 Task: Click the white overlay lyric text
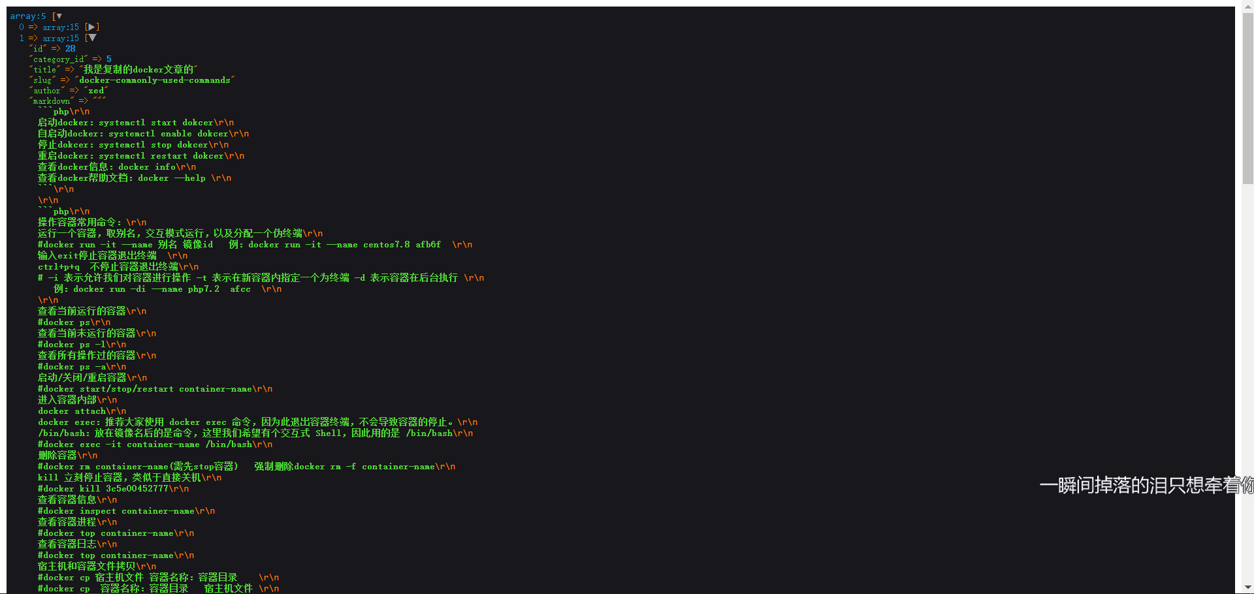pos(1143,485)
